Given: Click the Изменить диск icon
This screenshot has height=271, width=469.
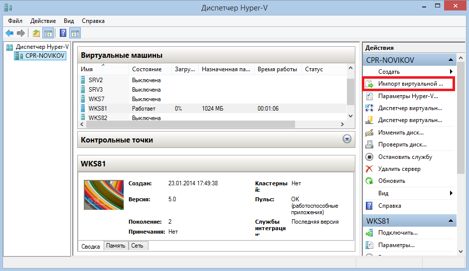Looking at the screenshot, I should point(369,133).
